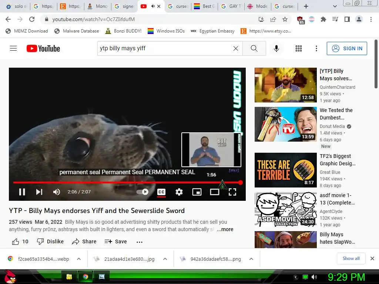
Task: Reload the page
Action: [32, 19]
